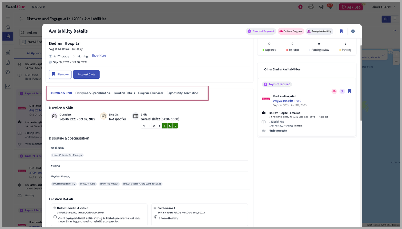The width and height of the screenshot is (402, 229).
Task: Click the group availability icon on the card
Action: tap(342, 91)
